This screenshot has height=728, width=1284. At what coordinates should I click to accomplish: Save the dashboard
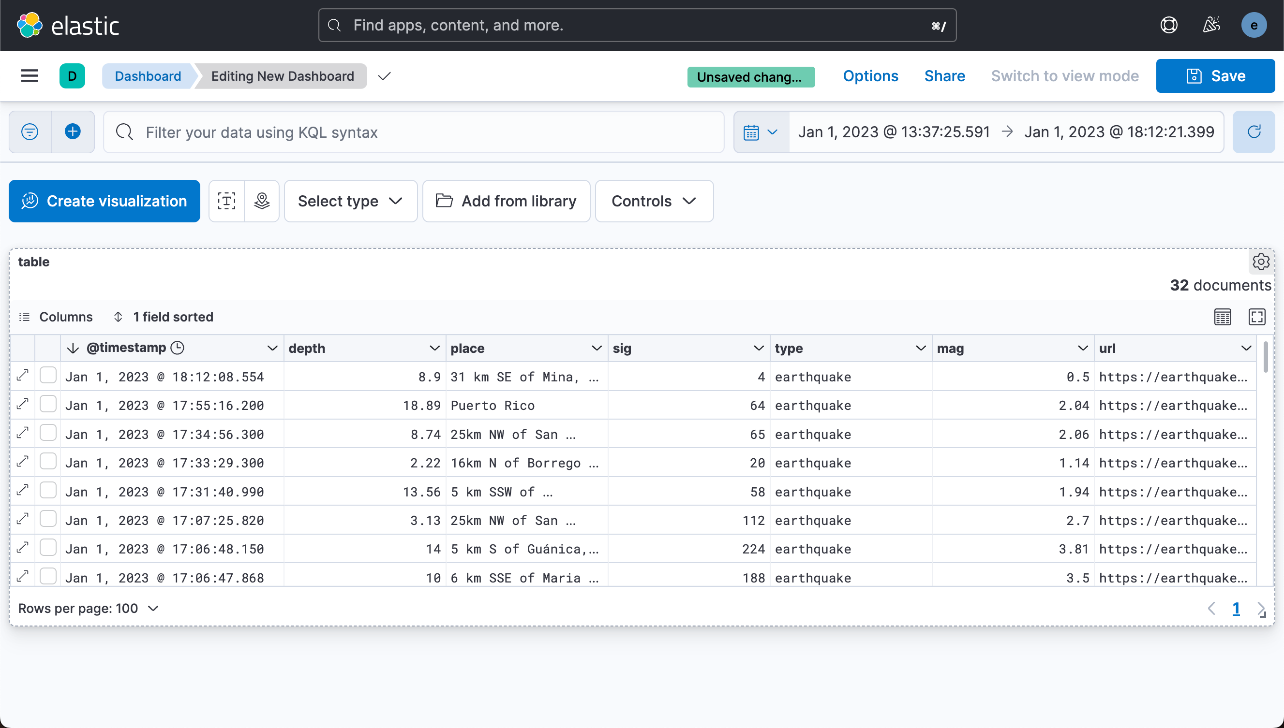click(x=1215, y=76)
